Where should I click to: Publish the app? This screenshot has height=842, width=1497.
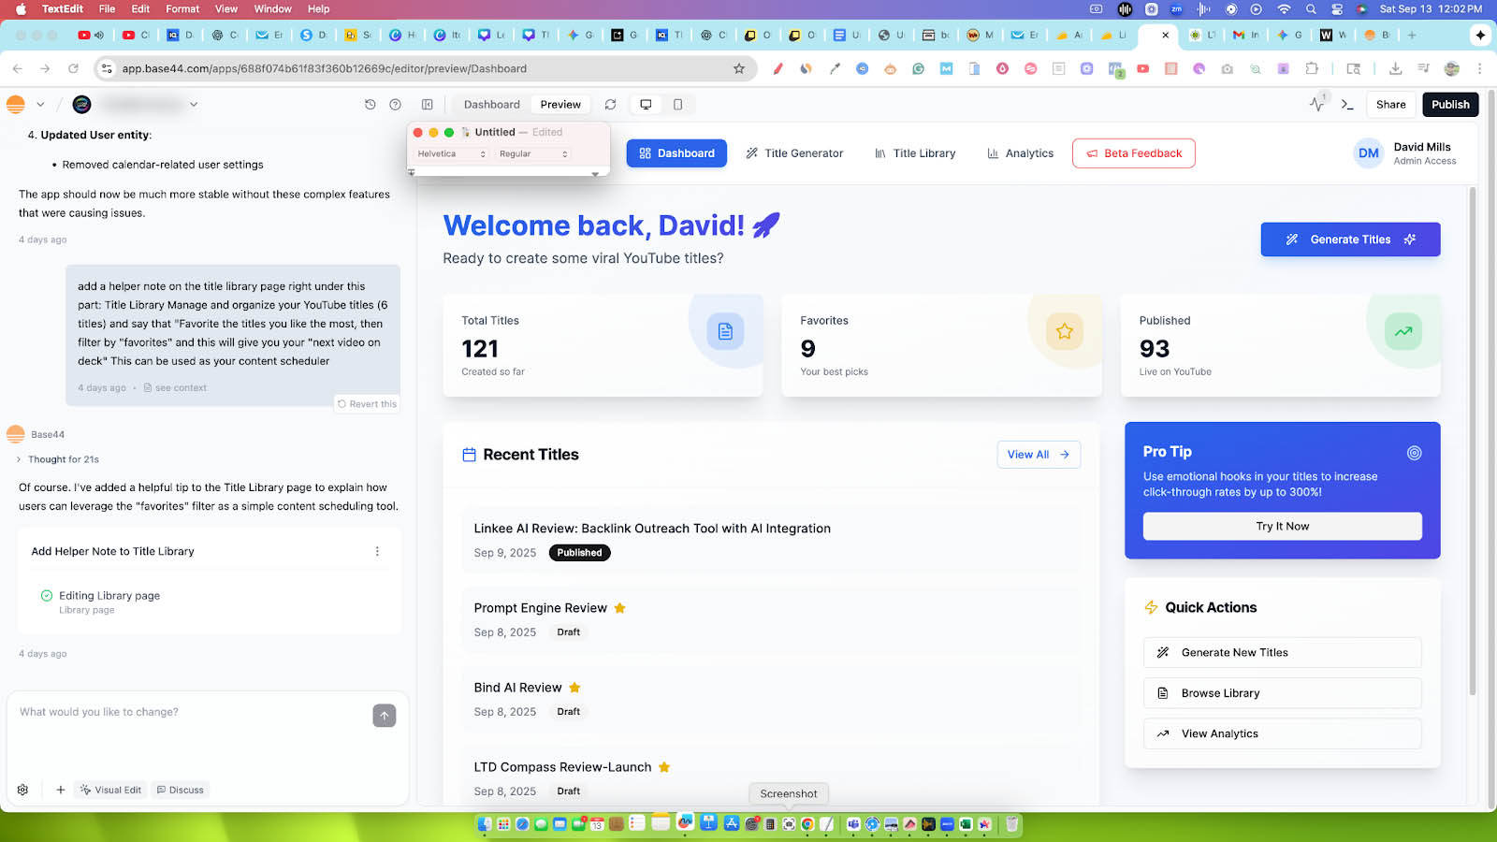click(x=1450, y=105)
